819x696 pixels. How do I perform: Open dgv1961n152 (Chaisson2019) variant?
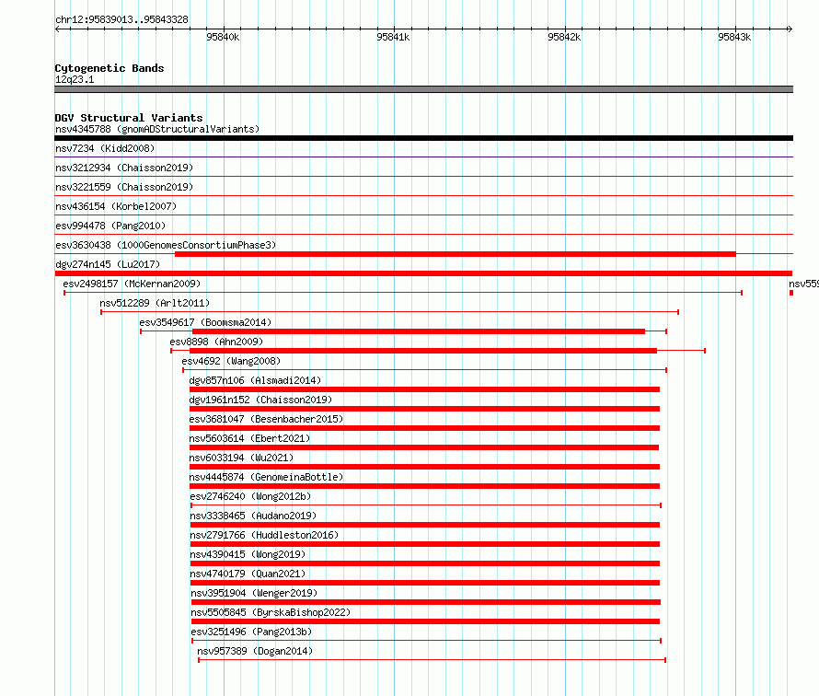coord(260,400)
